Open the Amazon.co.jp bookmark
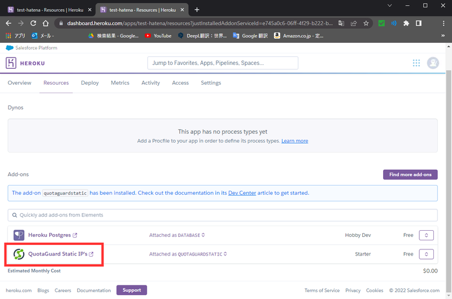 point(299,36)
